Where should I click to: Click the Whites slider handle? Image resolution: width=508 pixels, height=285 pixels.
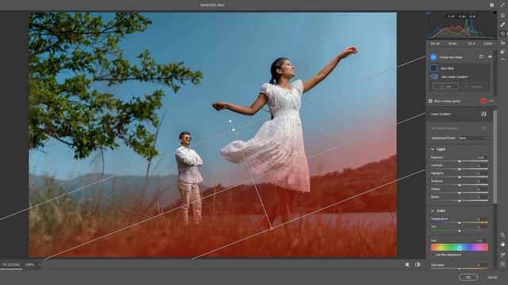460,193
